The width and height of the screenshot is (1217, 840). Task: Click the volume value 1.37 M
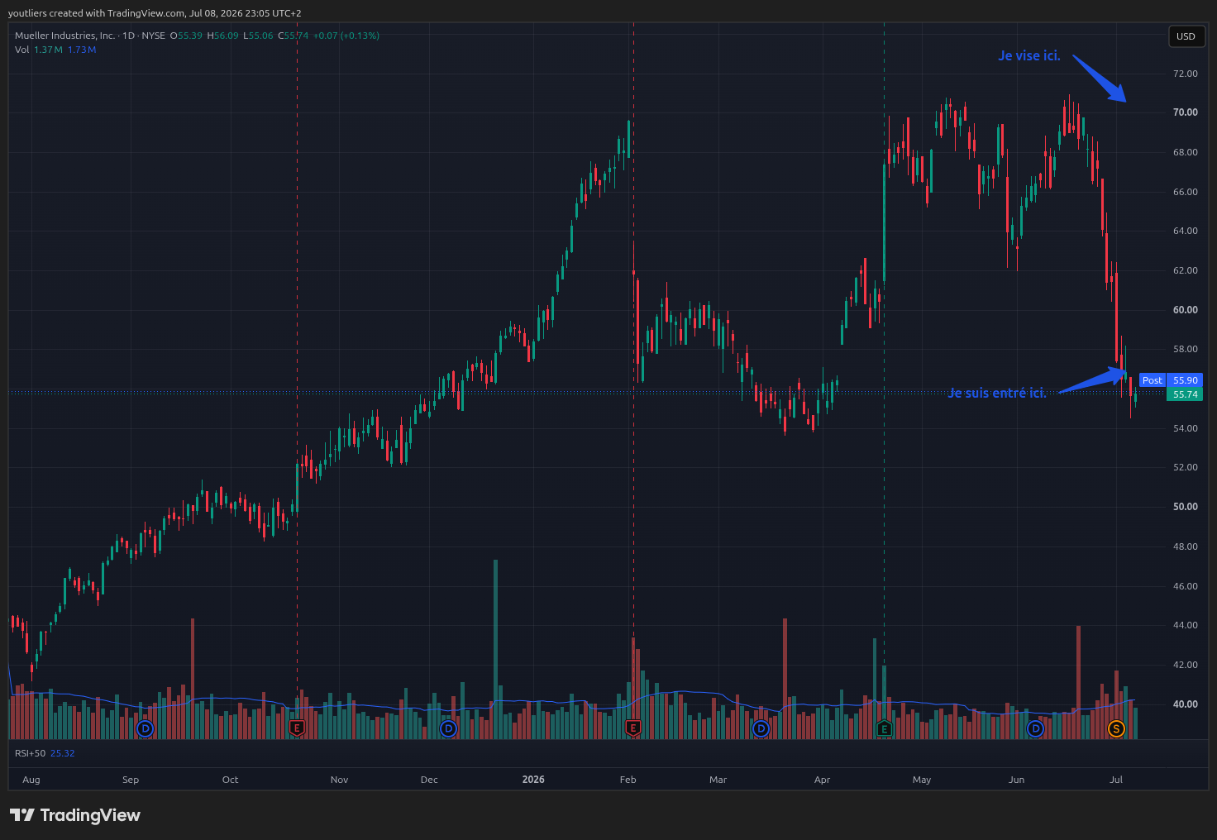(x=48, y=50)
